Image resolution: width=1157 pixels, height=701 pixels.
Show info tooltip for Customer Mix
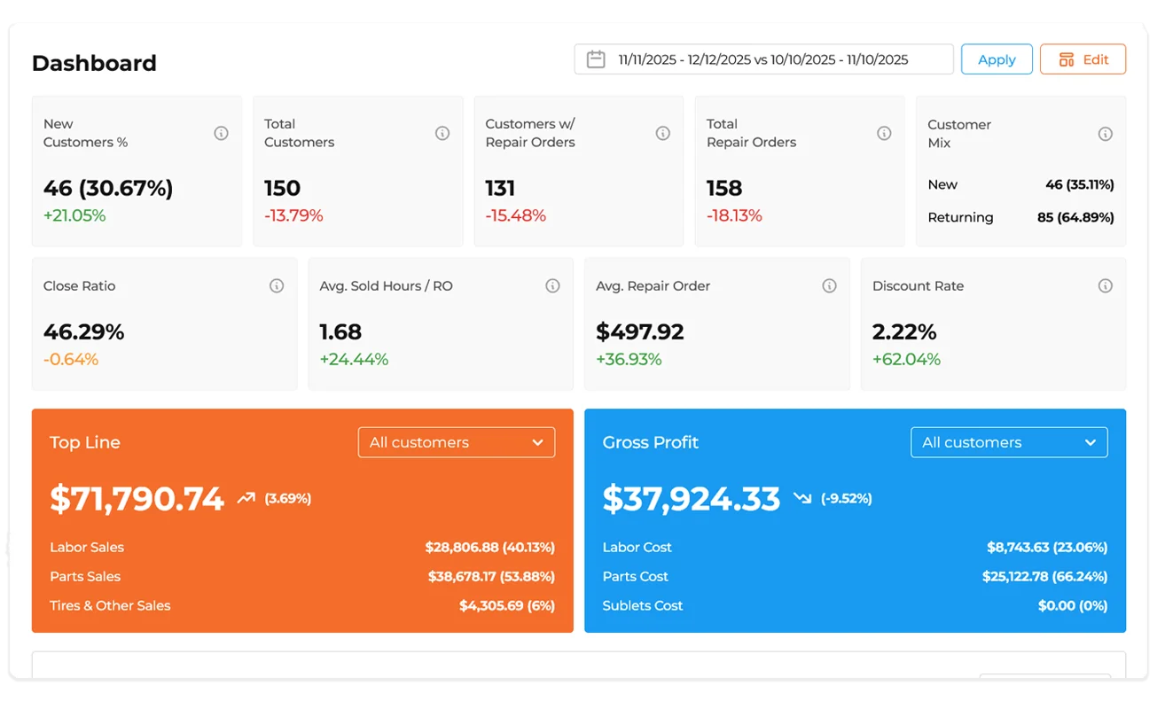click(x=1105, y=134)
